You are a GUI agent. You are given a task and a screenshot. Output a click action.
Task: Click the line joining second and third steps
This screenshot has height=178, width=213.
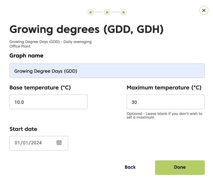pos(115,12)
